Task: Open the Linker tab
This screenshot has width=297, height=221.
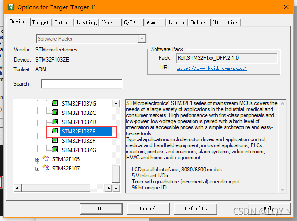Action: pyautogui.click(x=177, y=23)
